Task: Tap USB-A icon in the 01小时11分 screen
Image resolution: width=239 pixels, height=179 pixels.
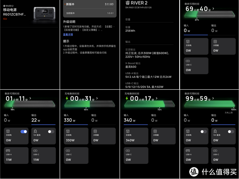Action: pos(8,150)
